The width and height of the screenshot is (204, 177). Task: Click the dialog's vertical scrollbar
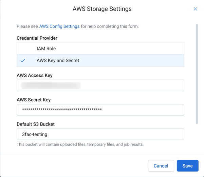coord(197,74)
